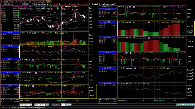Screen dimensions: 195x109
Task: Open the 台GO日K tab
Action: pos(23,2)
